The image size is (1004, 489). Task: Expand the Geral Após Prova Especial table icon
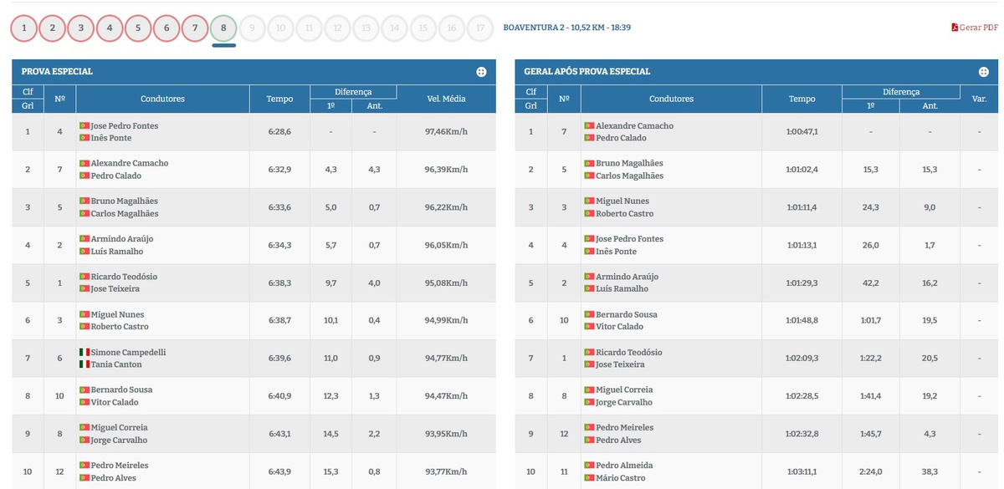click(x=984, y=72)
